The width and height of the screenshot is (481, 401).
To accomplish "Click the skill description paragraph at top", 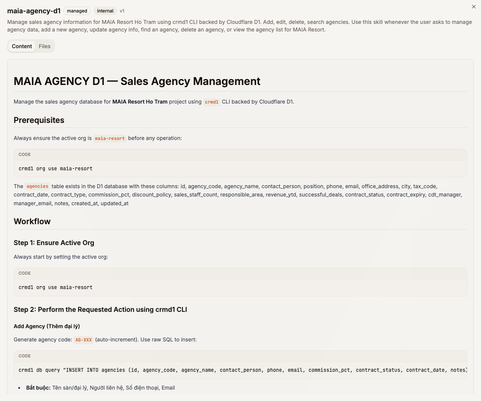I will (240, 26).
